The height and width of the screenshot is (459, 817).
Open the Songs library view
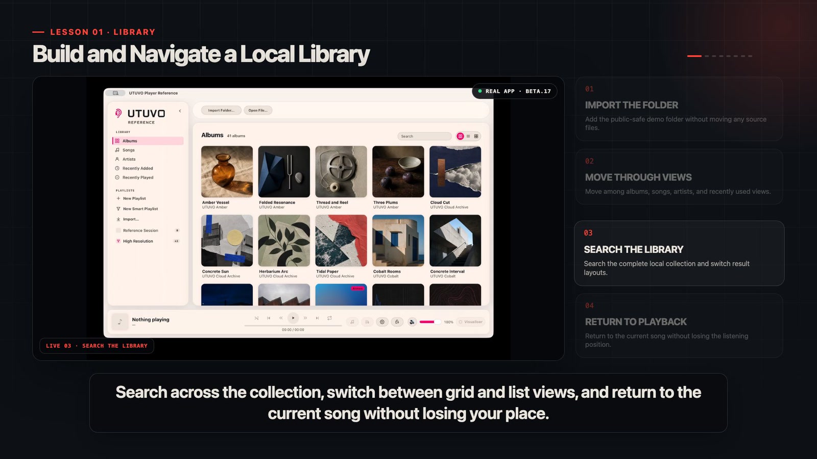(x=148, y=150)
